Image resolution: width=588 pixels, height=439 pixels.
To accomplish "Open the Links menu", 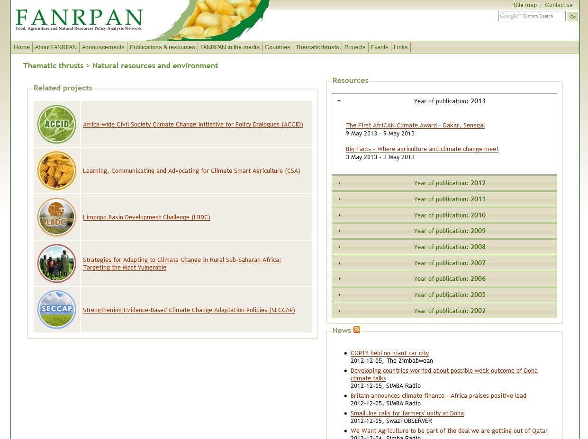I will tap(401, 47).
